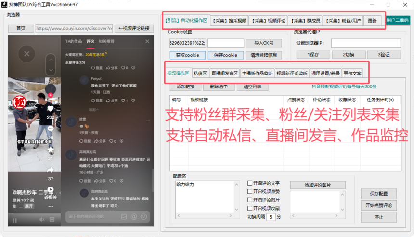414x237 pixels.
Task: Open the 豆包文案 tab
Action: pos(352,73)
